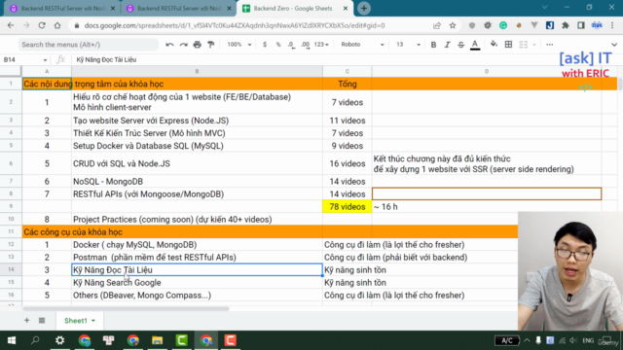Image resolution: width=623 pixels, height=350 pixels.
Task: Select cell 'Tạo website Server với Express (Node.JS)'
Action: (x=197, y=121)
